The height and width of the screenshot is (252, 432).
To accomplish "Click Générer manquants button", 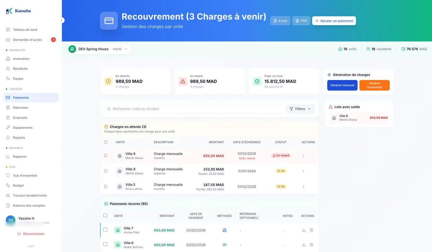I will tap(374, 85).
